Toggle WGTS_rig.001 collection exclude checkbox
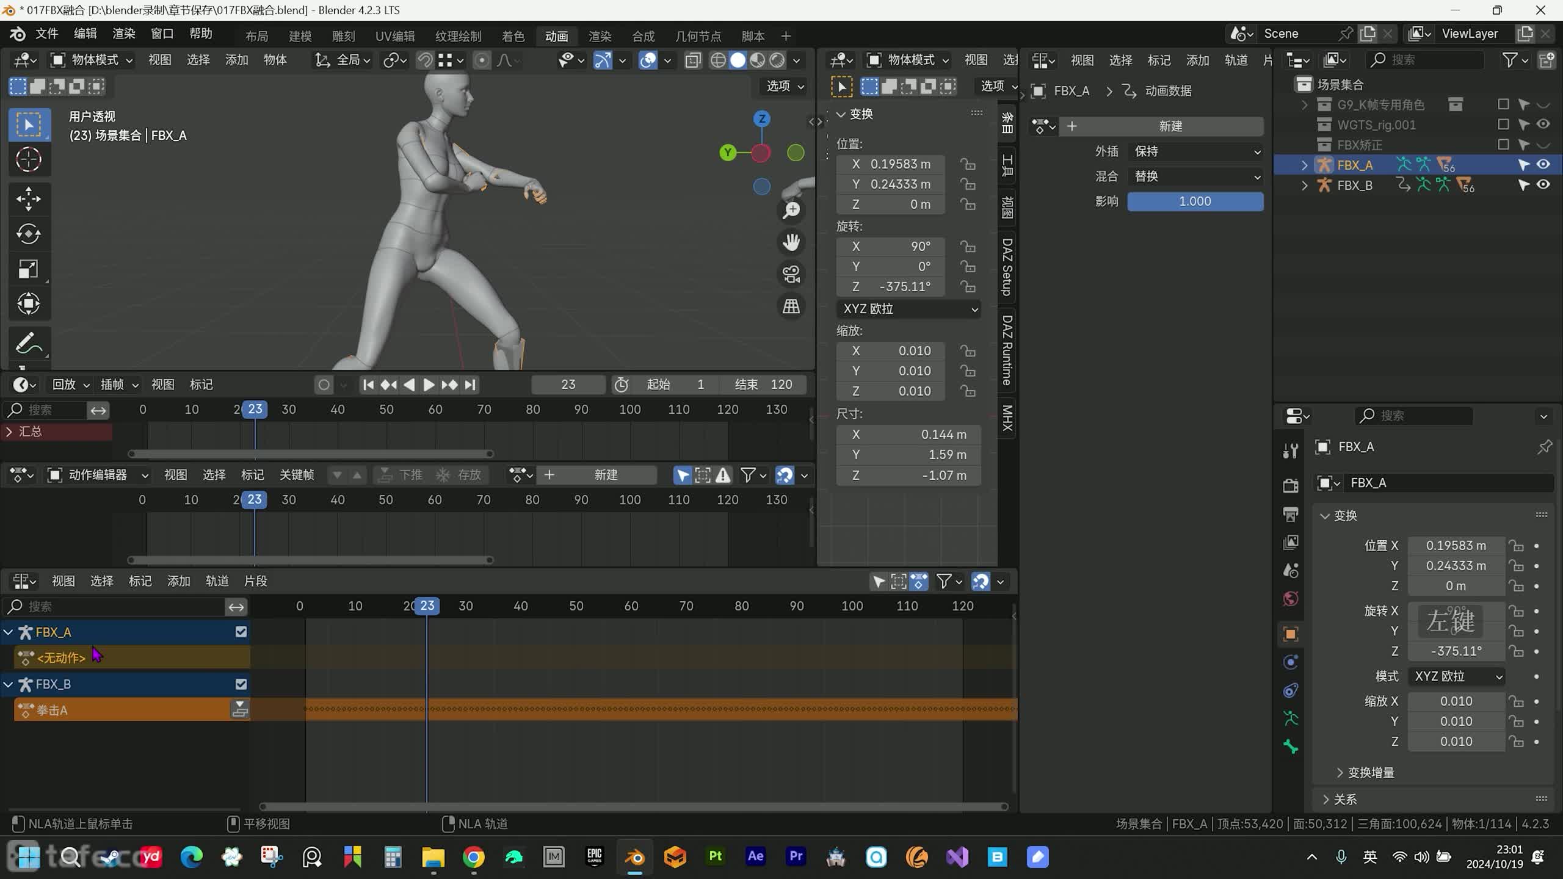The width and height of the screenshot is (1563, 879). click(1503, 125)
